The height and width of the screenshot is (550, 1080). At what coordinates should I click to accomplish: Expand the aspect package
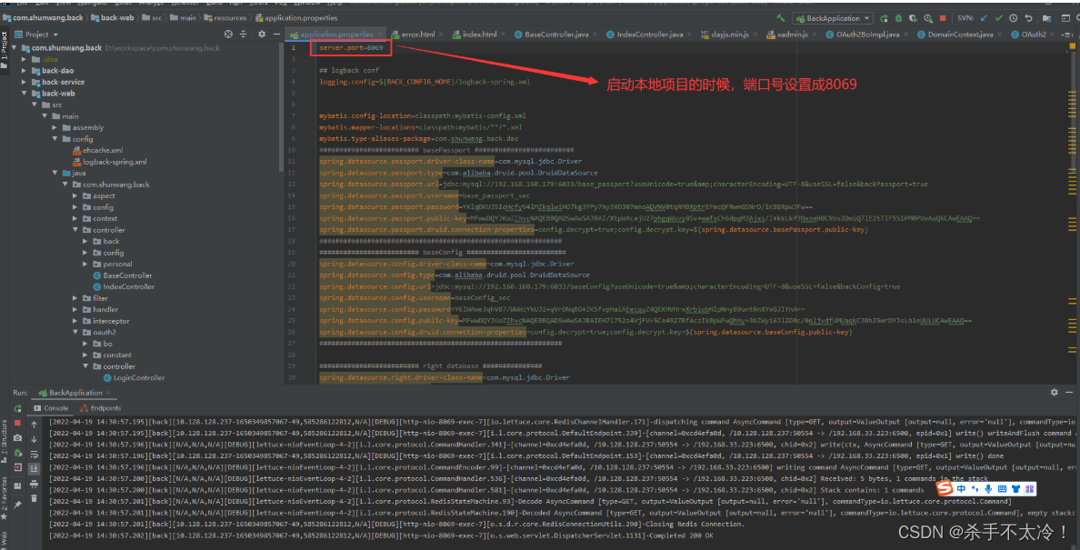(75, 195)
